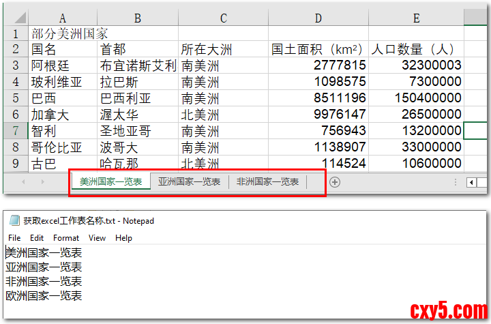Viewport: 491px width, 324px height.
Task: Select row 7 header
Action: [14, 130]
